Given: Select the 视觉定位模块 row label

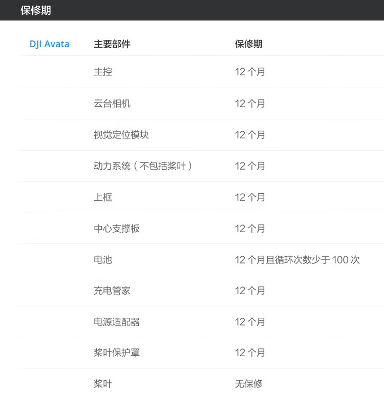Looking at the screenshot, I should 121,135.
